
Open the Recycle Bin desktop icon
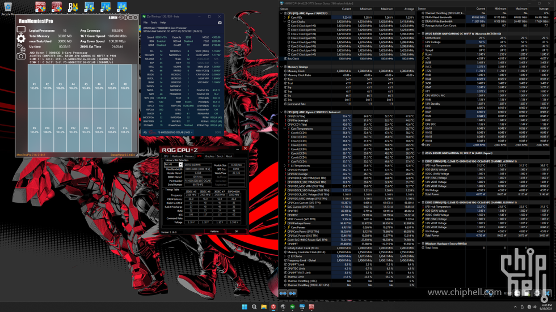(x=7, y=8)
